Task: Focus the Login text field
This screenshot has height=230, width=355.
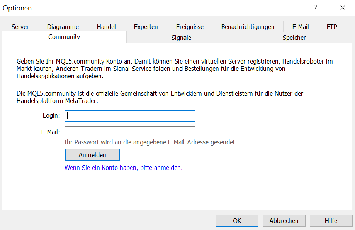Action: (130, 116)
